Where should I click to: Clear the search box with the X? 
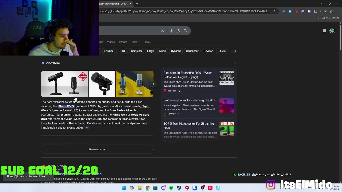click(162, 31)
